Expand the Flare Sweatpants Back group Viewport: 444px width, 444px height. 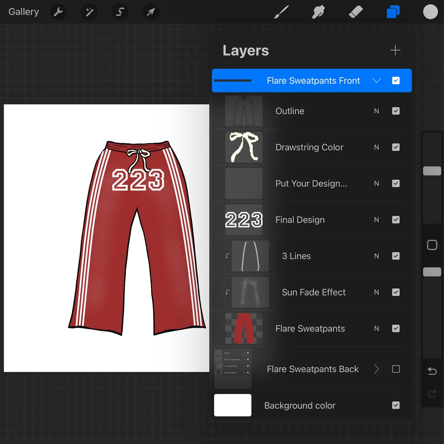(x=377, y=369)
